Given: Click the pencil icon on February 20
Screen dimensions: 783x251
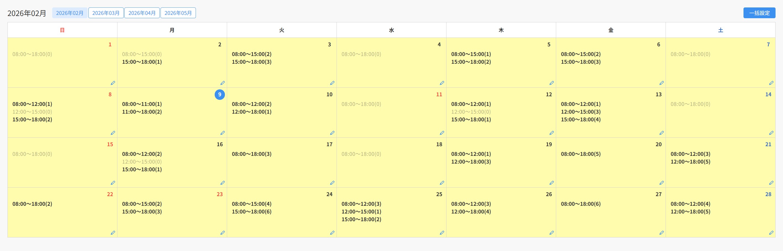Looking at the screenshot, I should [x=661, y=183].
